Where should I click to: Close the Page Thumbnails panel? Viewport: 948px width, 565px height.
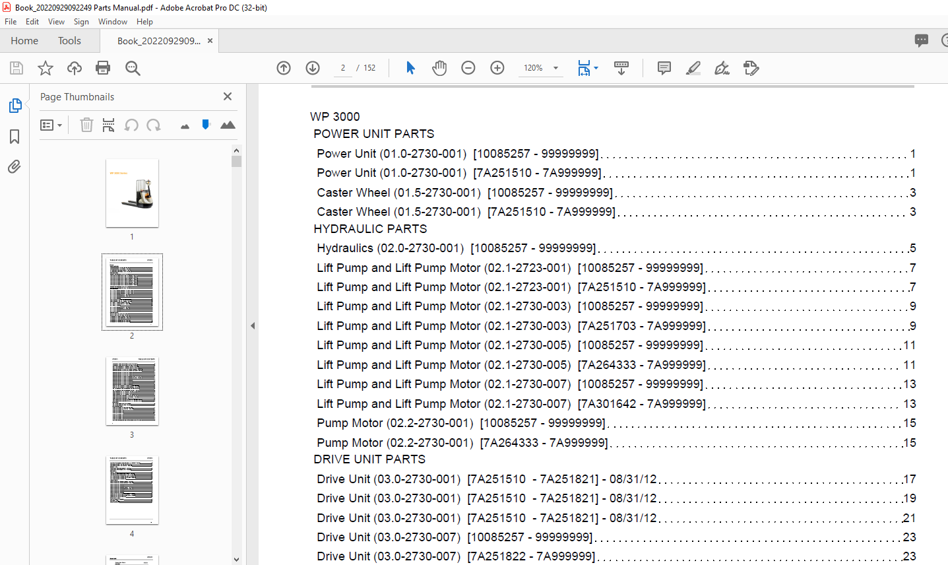pyautogui.click(x=228, y=96)
